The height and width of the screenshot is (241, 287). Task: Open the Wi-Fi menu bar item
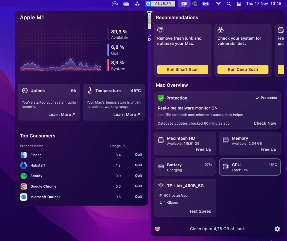point(218,4)
